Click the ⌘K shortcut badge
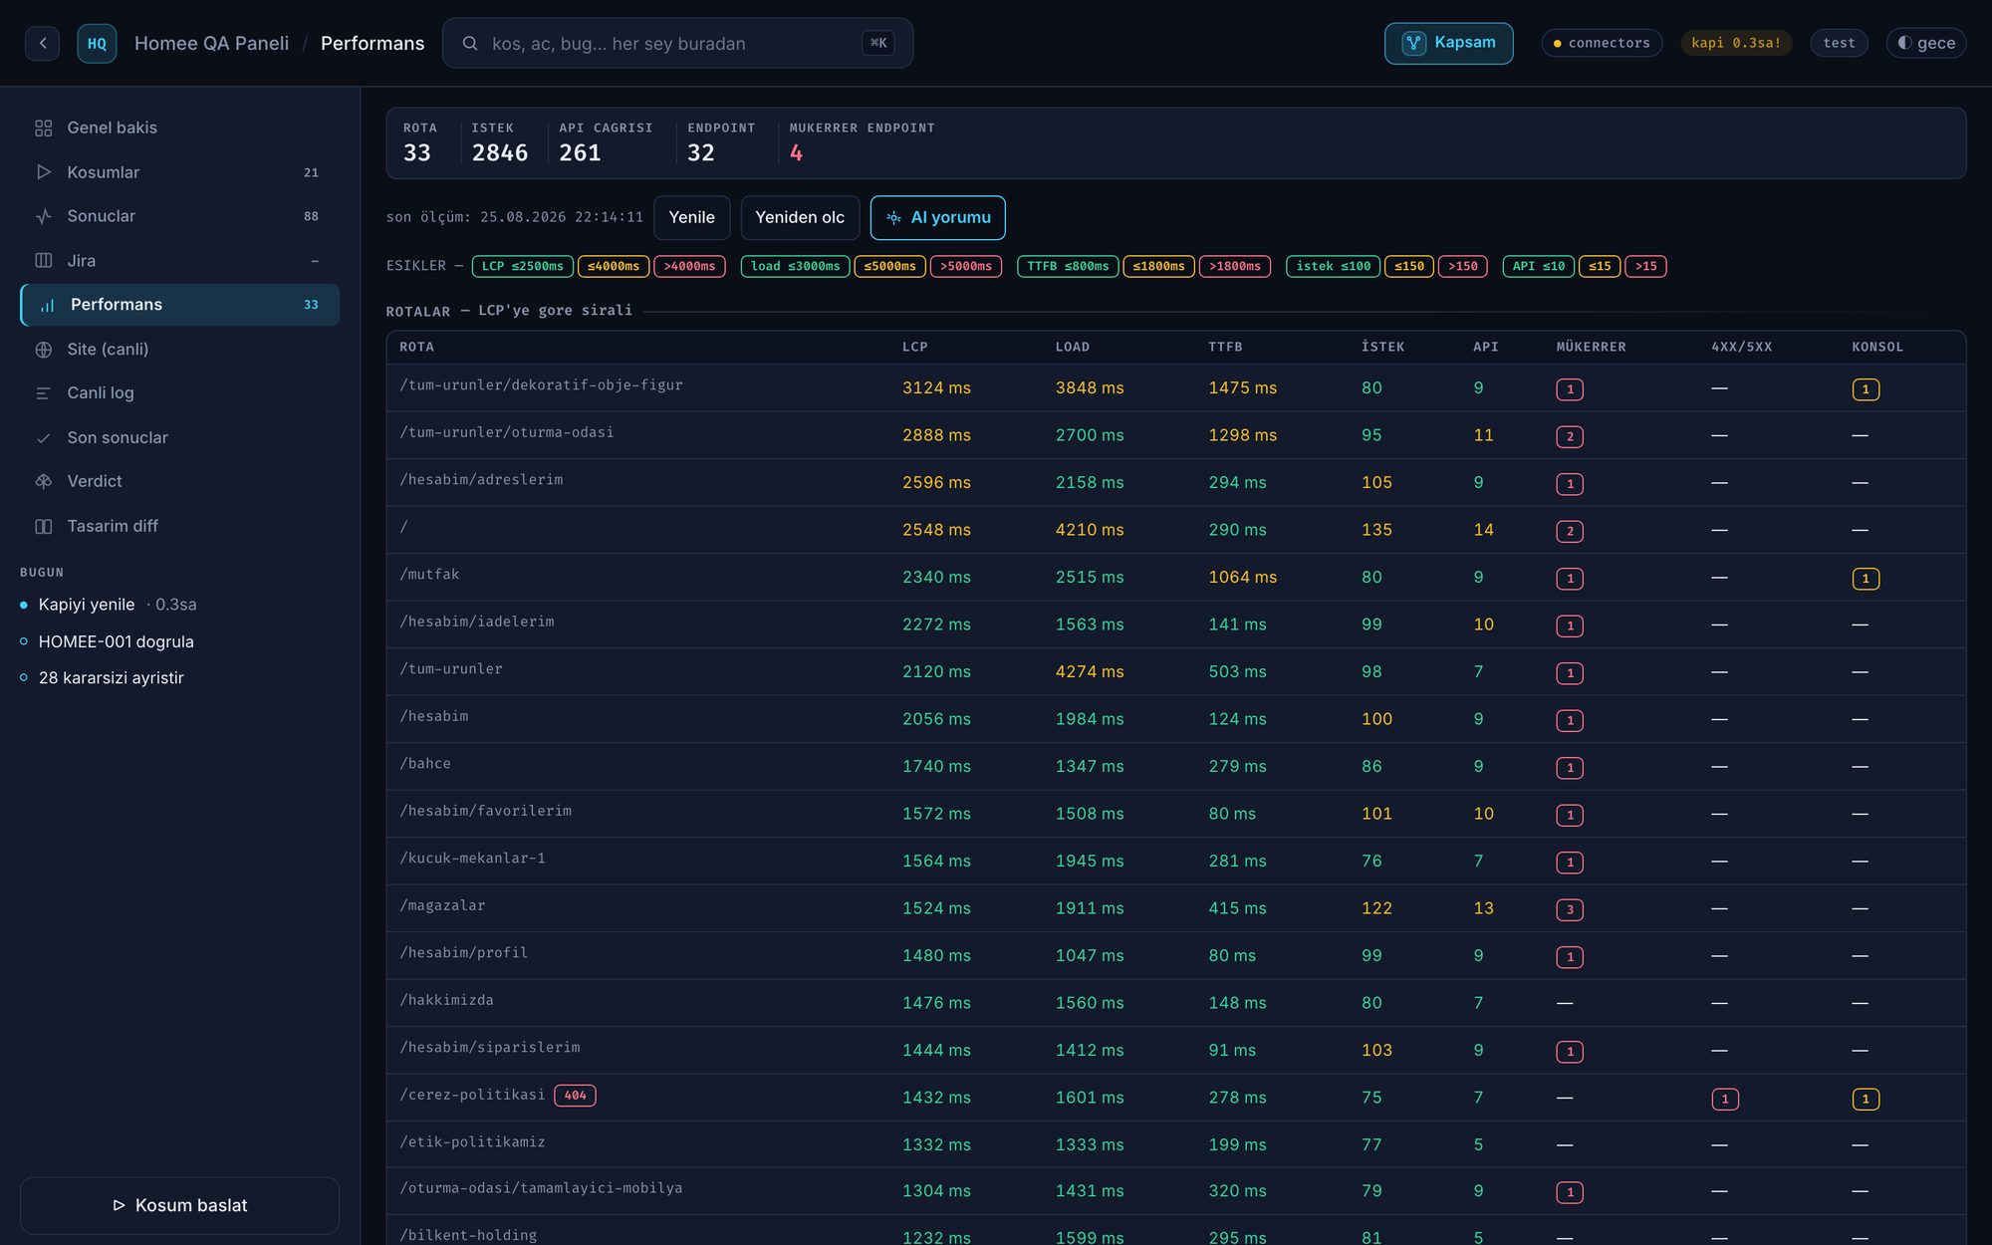The height and width of the screenshot is (1245, 1992). pyautogui.click(x=877, y=43)
